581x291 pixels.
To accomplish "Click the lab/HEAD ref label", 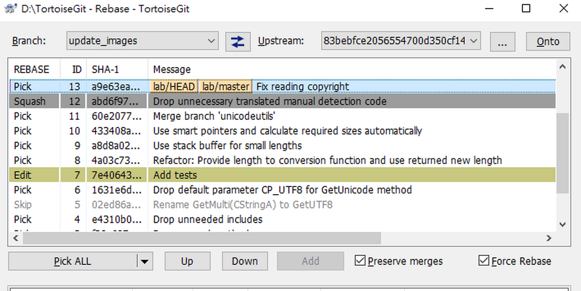I will [x=174, y=87].
